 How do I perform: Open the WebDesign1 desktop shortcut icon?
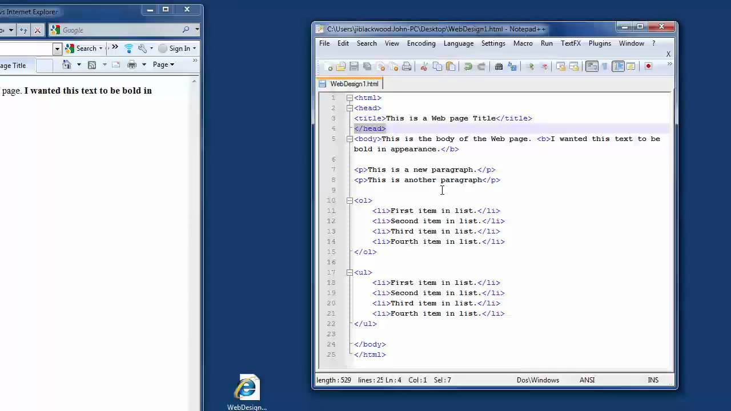(x=247, y=393)
